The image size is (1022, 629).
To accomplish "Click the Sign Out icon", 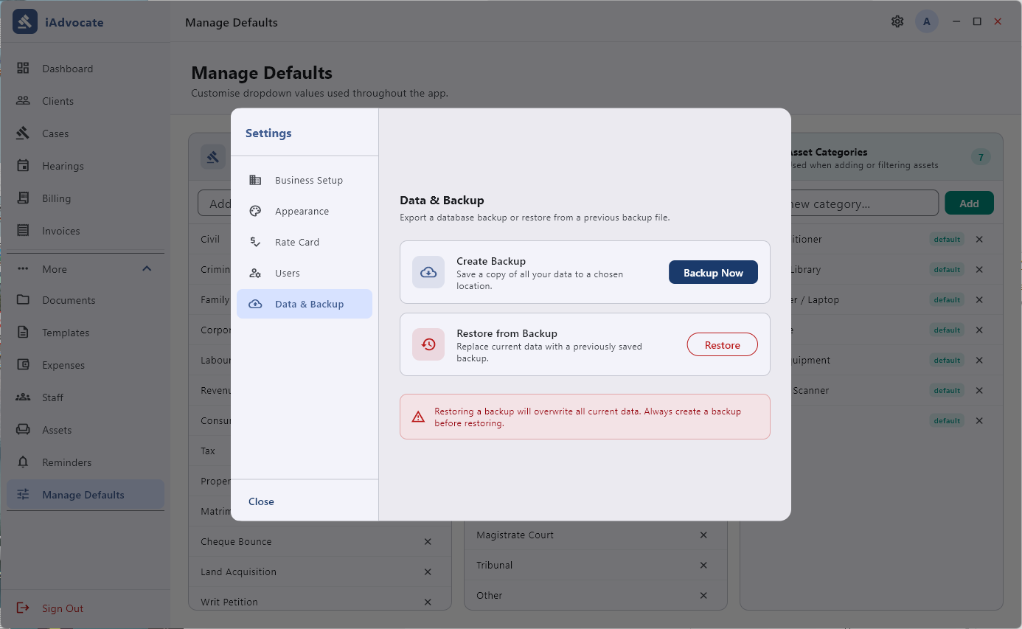I will pyautogui.click(x=23, y=608).
